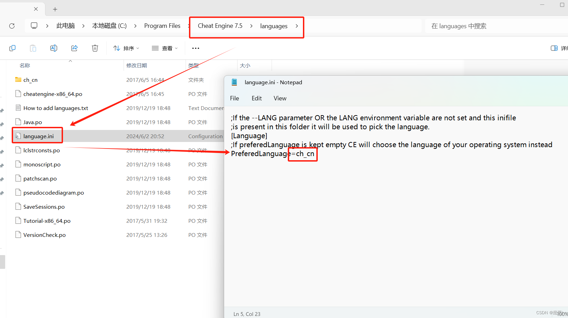
Task: Sort by the 大小 column header
Action: [x=245, y=65]
